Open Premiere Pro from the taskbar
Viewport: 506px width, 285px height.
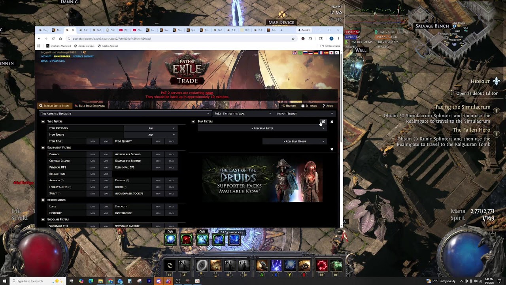pos(149,281)
